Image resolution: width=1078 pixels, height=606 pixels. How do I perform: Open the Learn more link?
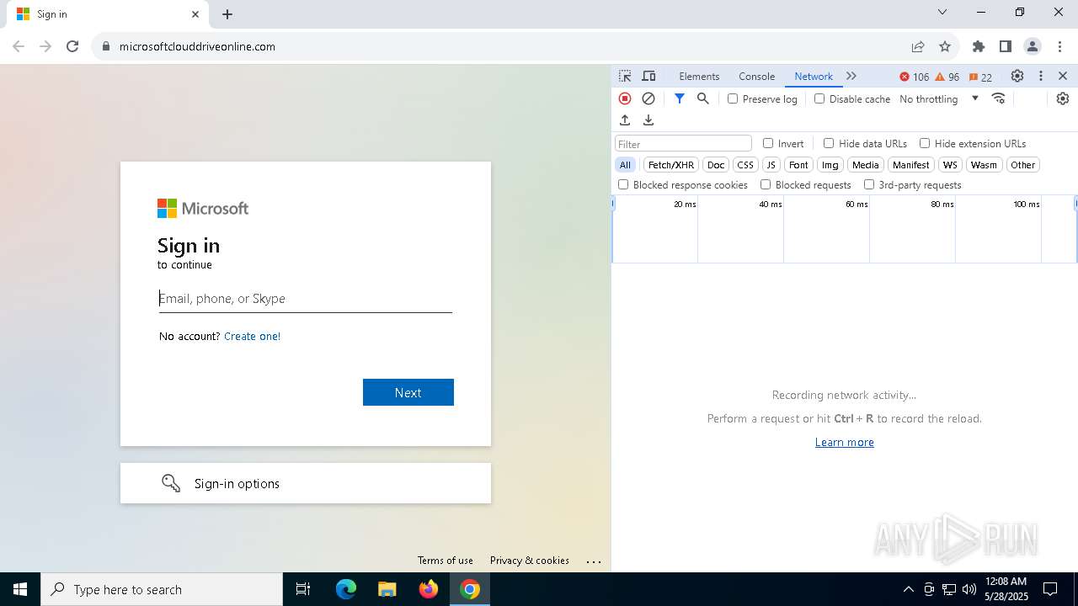point(845,442)
